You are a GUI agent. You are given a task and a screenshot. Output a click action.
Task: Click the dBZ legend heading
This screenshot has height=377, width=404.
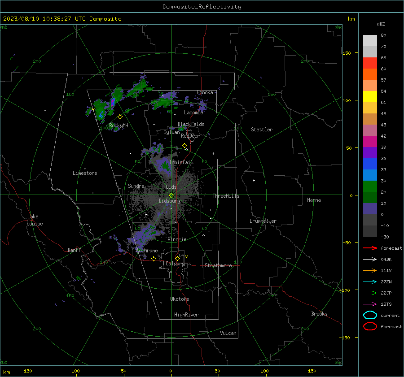(381, 24)
